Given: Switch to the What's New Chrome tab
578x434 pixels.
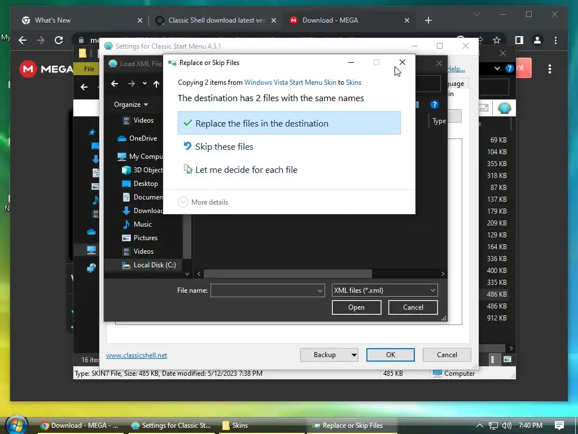Looking at the screenshot, I should tap(82, 20).
